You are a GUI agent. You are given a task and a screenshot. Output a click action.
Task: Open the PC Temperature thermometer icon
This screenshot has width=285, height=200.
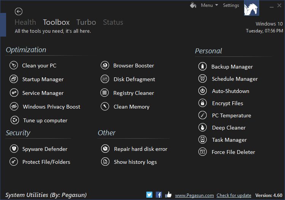coord(203,115)
